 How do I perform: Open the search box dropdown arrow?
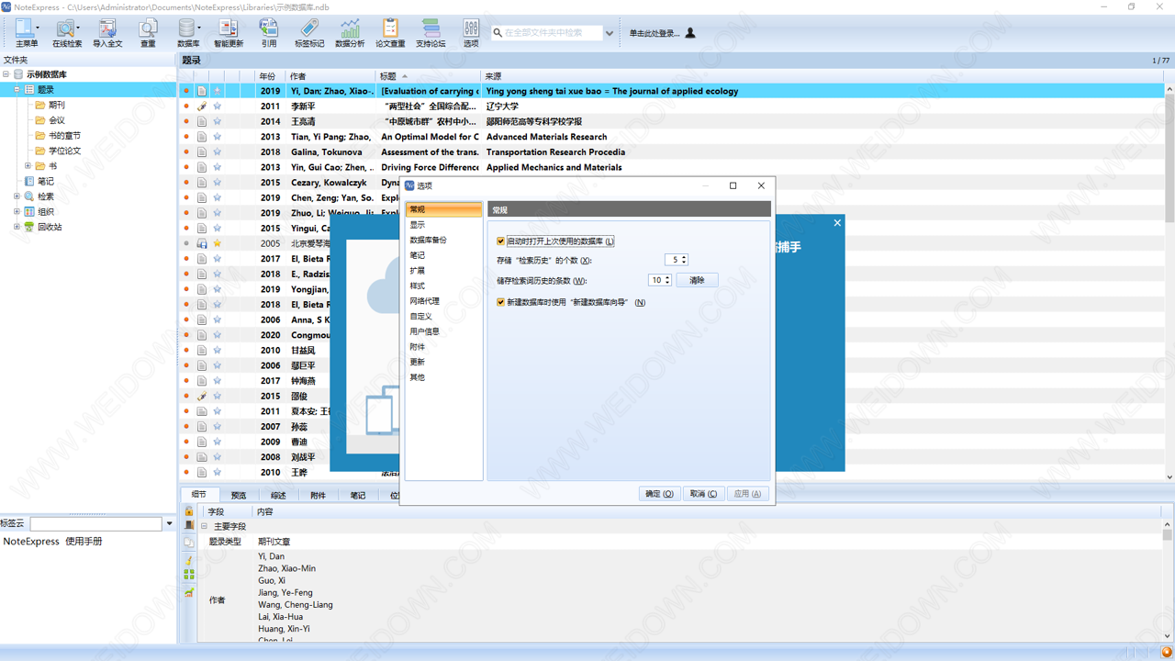pyautogui.click(x=609, y=33)
